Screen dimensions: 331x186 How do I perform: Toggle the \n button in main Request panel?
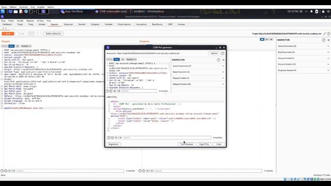(x=18, y=46)
